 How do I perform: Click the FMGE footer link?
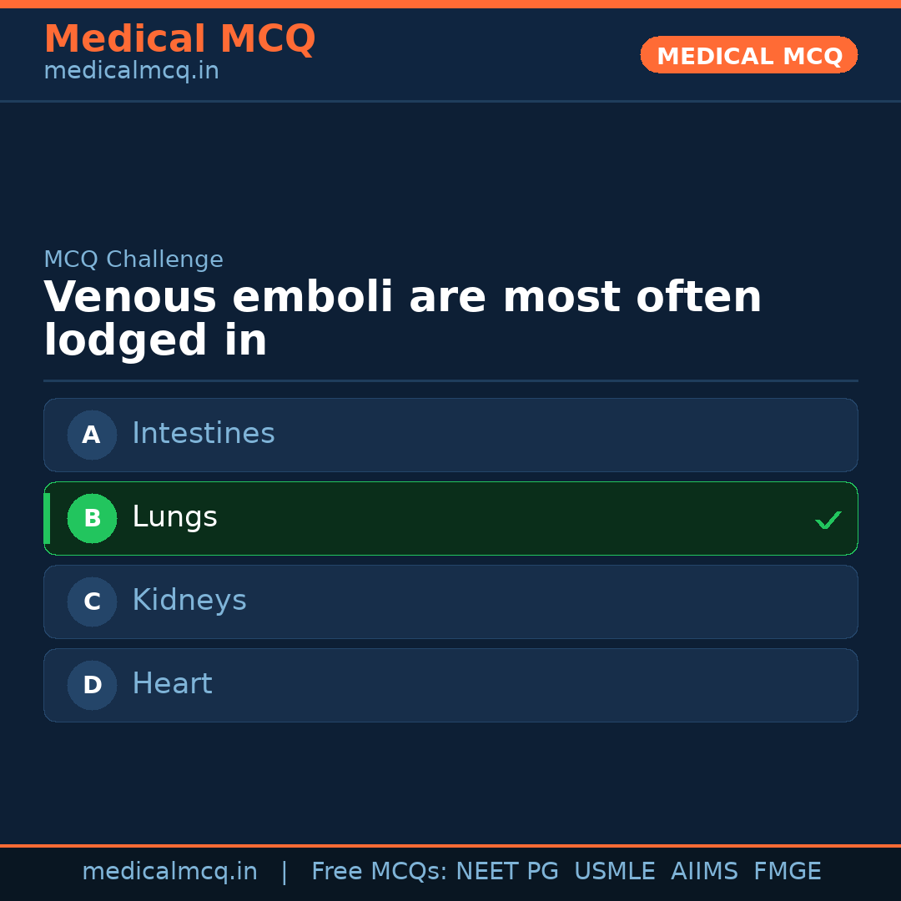point(787,871)
